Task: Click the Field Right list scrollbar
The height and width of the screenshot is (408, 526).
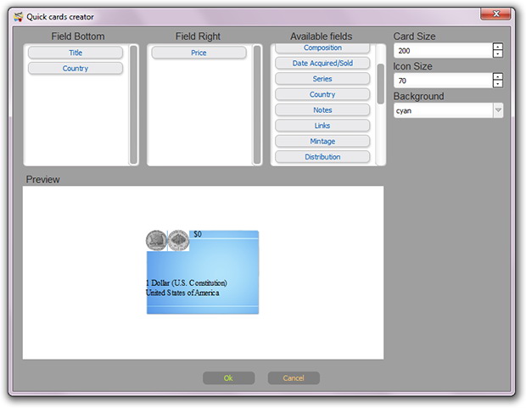Action: click(257, 104)
